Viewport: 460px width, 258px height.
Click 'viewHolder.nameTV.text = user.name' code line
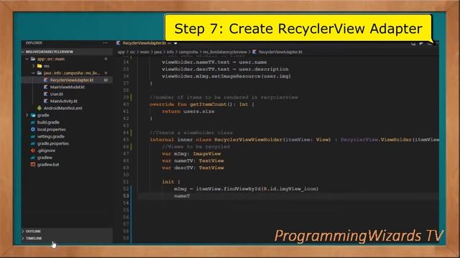[214, 62]
